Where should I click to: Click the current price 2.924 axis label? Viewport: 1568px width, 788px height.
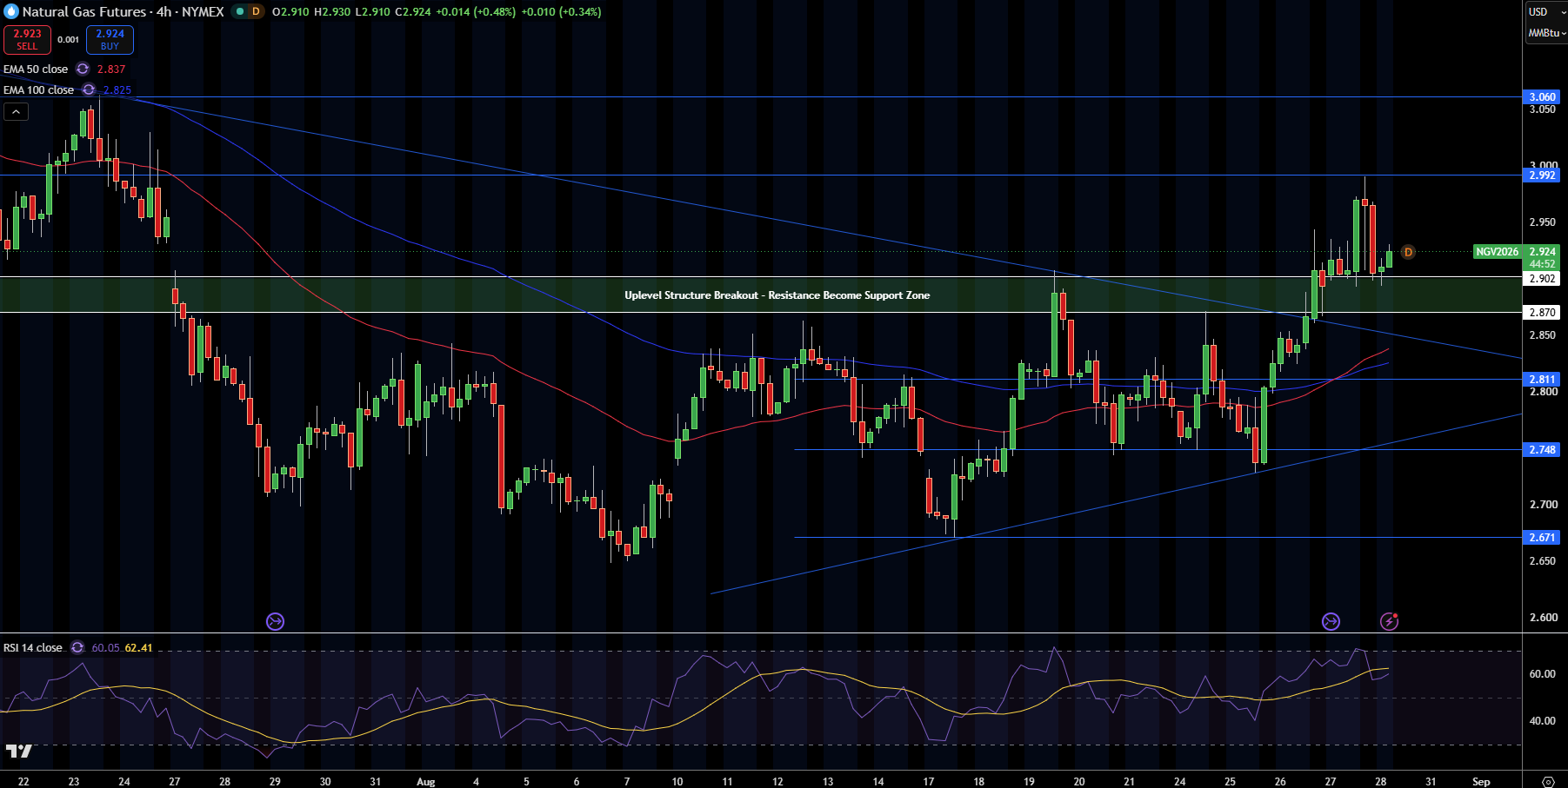click(x=1543, y=252)
